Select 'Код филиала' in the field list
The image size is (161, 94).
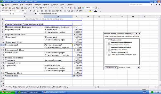tap(116, 40)
